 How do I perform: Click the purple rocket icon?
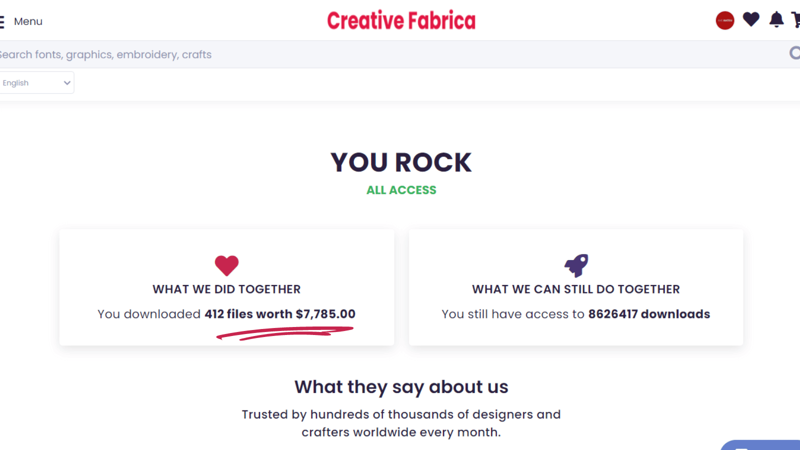[576, 265]
